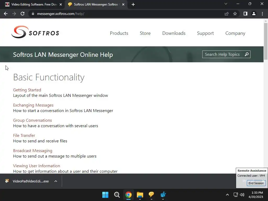Screen dimensions: 268x201
Task: Open Chrome side panel
Action: (245, 14)
